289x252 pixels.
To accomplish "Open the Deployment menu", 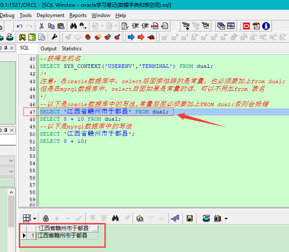I will (50, 15).
